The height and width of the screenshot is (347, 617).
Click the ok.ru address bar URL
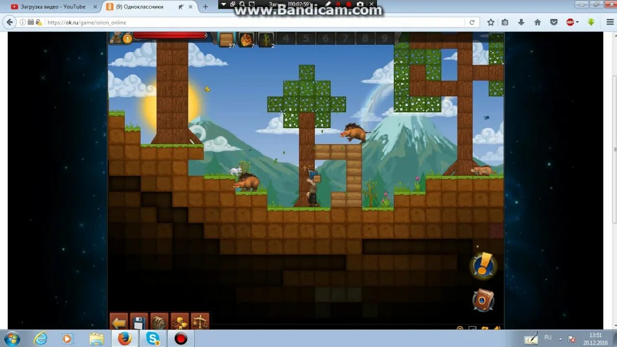[87, 22]
